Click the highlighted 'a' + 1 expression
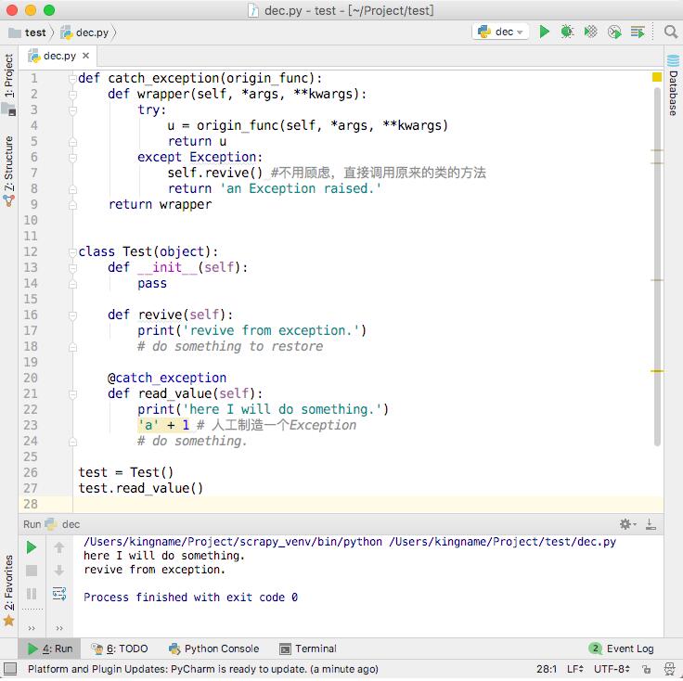This screenshot has width=683, height=681. coord(163,426)
